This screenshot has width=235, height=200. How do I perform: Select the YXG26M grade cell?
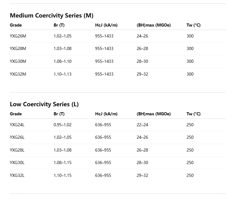click(18, 36)
